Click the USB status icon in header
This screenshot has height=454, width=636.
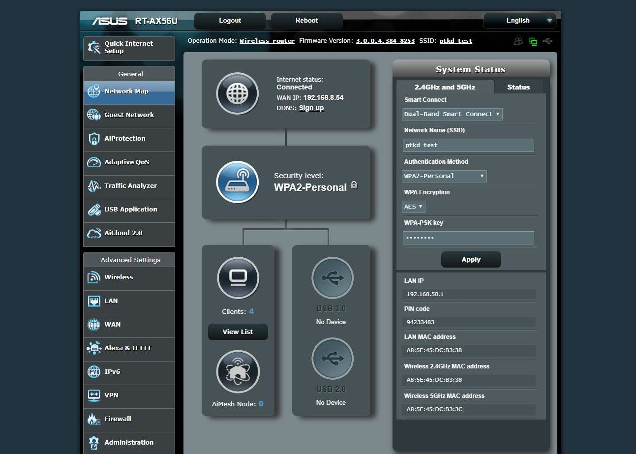pos(547,41)
